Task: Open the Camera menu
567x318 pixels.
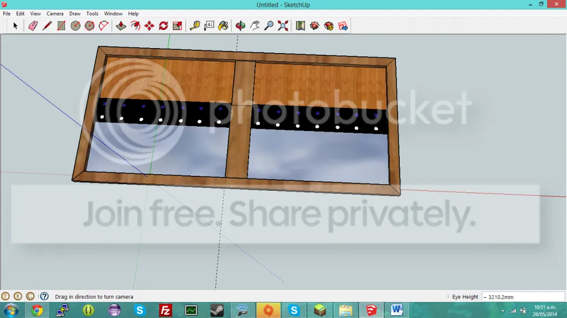Action: tap(55, 13)
